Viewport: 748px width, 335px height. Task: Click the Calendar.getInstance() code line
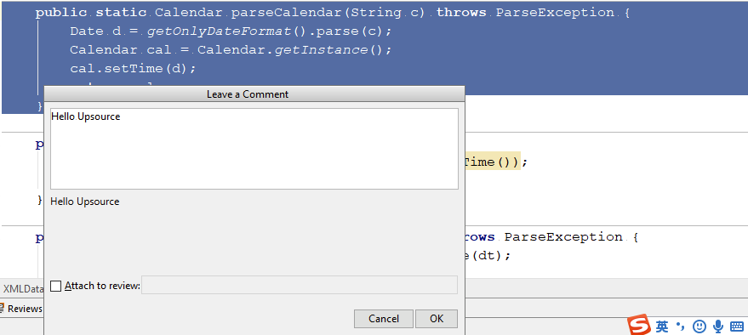click(231, 49)
